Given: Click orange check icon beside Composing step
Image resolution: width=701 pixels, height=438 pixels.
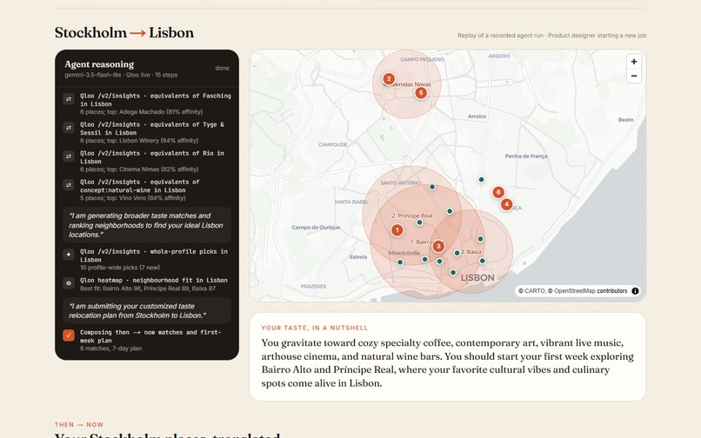Looking at the screenshot, I should tap(69, 335).
